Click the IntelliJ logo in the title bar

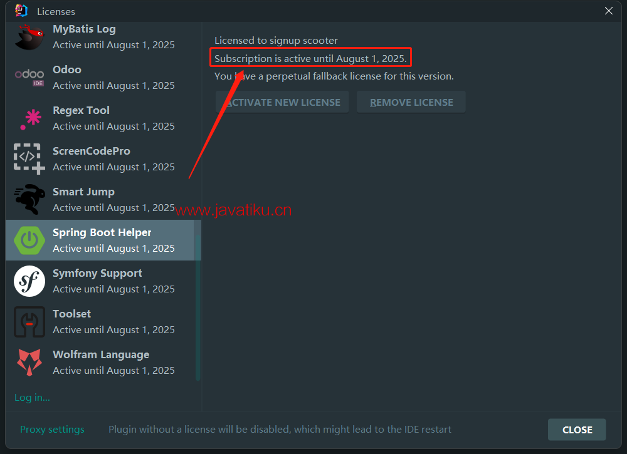[21, 11]
